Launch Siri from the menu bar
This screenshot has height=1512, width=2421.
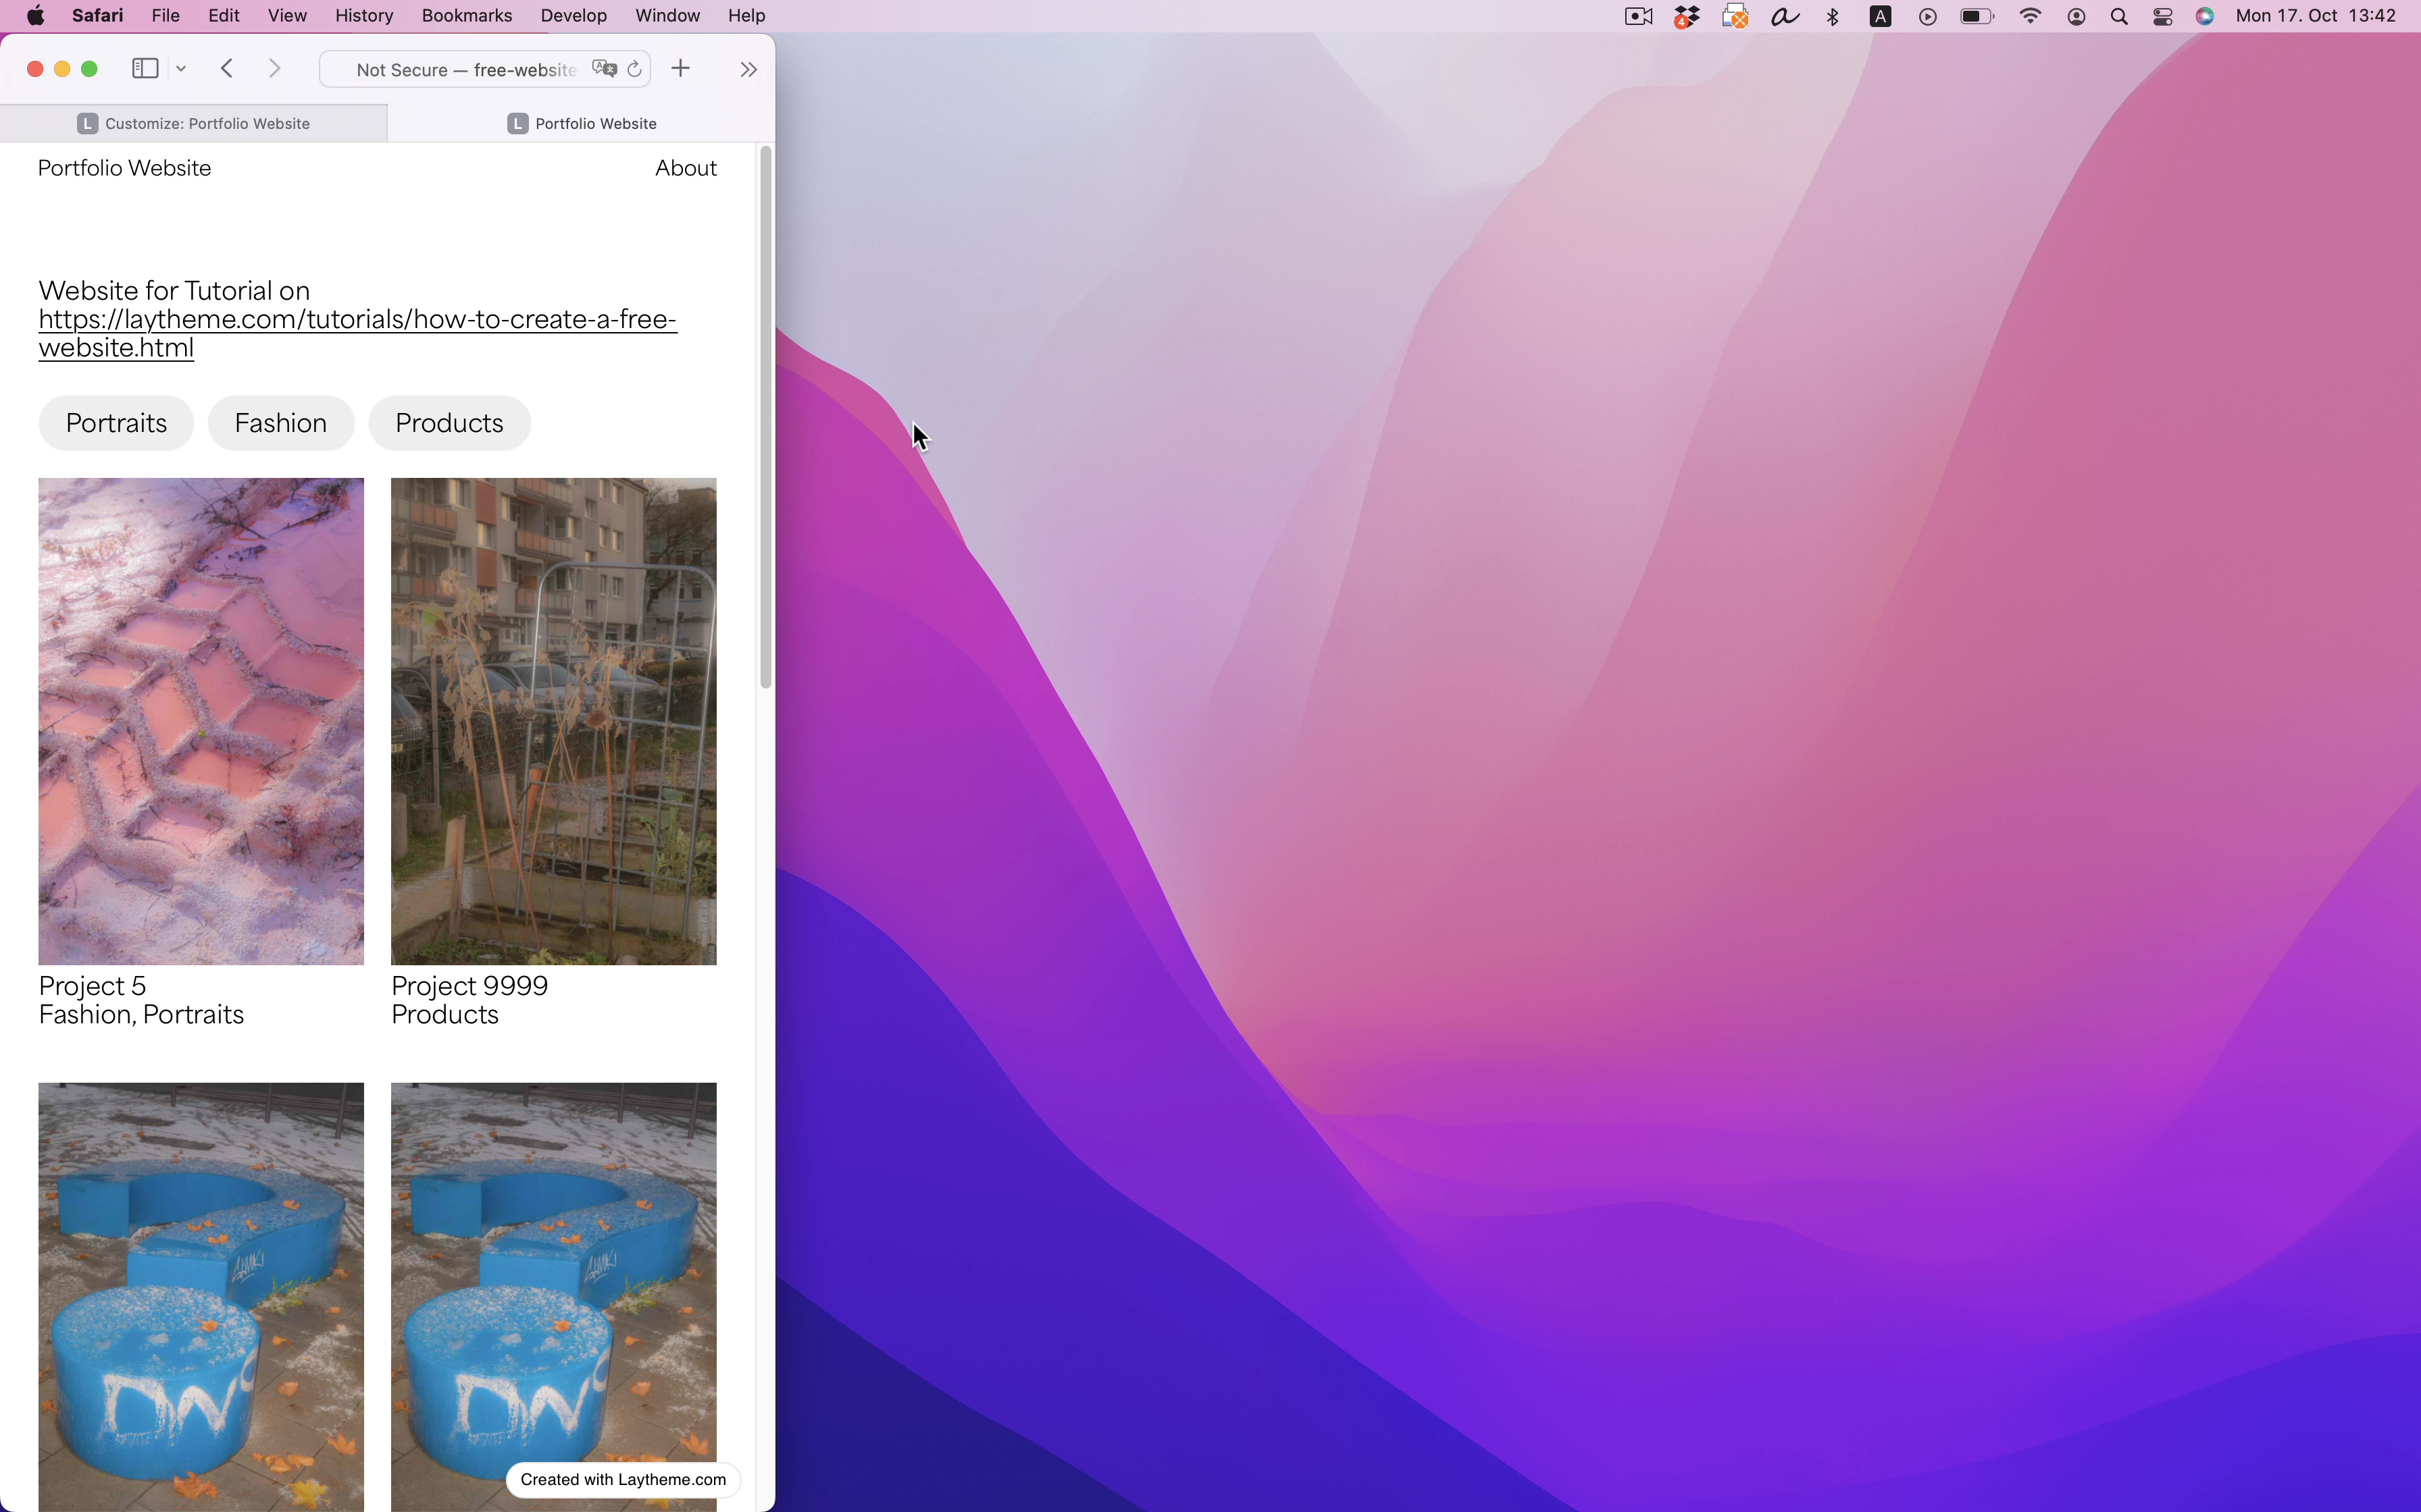[2205, 16]
